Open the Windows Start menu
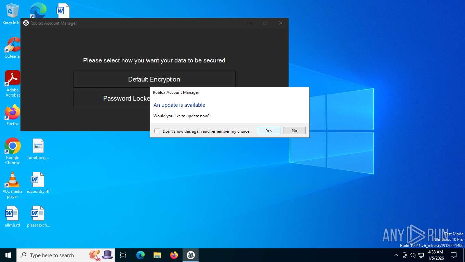 click(x=8, y=255)
